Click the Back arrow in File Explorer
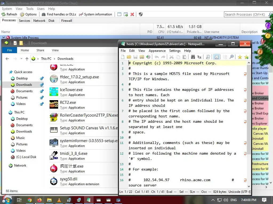The image size is (273, 204). (7, 59)
